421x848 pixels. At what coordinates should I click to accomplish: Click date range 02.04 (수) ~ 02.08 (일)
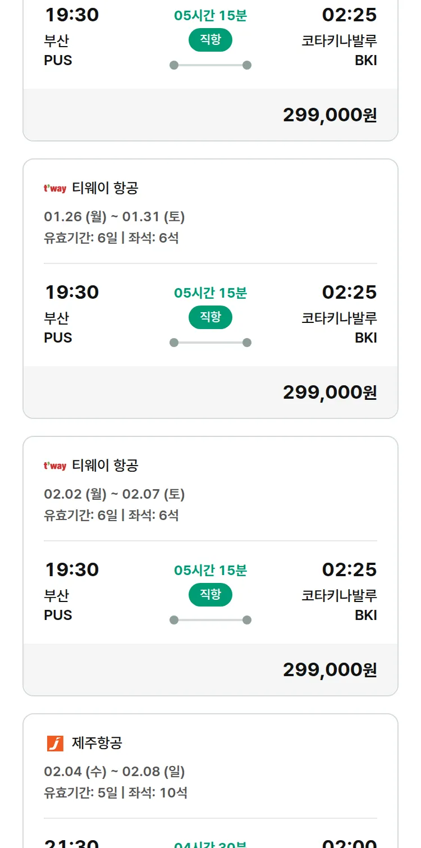[x=115, y=772]
